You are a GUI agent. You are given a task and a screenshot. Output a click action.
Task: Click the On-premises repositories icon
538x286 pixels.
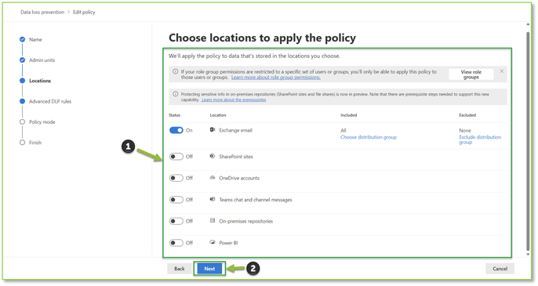213,220
